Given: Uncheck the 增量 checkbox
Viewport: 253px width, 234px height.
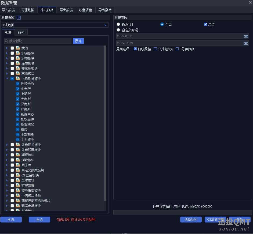Looking at the screenshot, I should [x=206, y=24].
